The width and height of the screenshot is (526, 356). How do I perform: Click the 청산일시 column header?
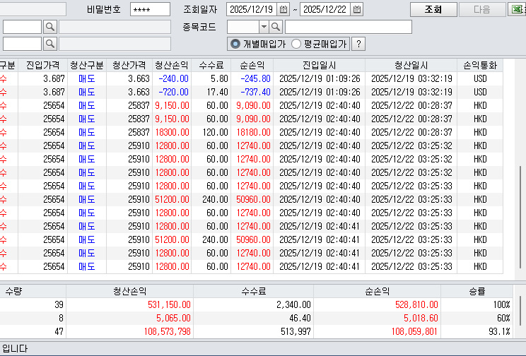(411, 65)
